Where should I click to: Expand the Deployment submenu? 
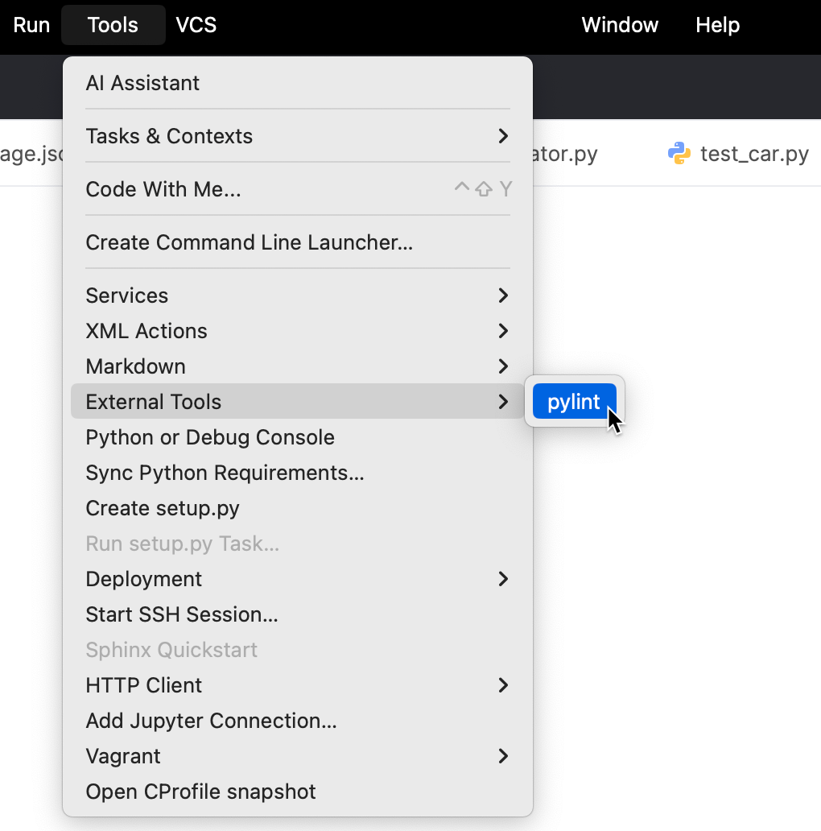(143, 579)
